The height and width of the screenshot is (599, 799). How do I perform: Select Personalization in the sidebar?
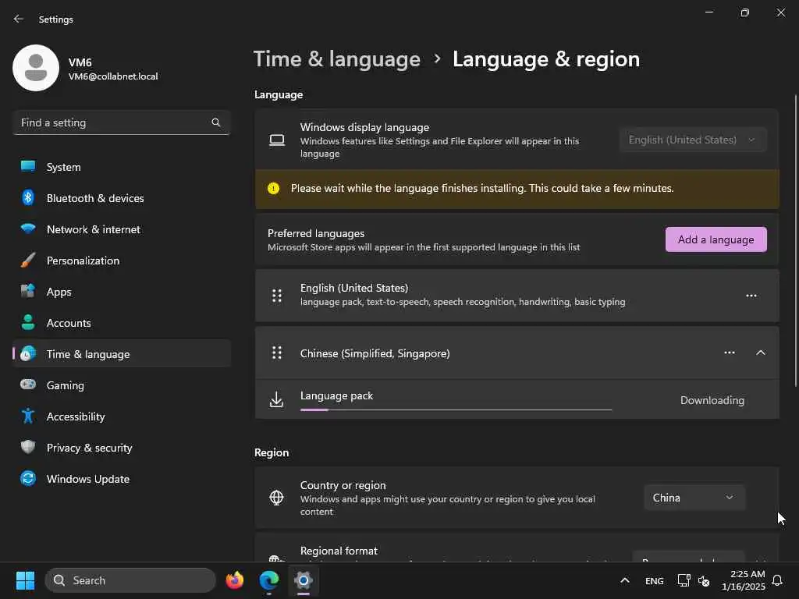pos(122,261)
